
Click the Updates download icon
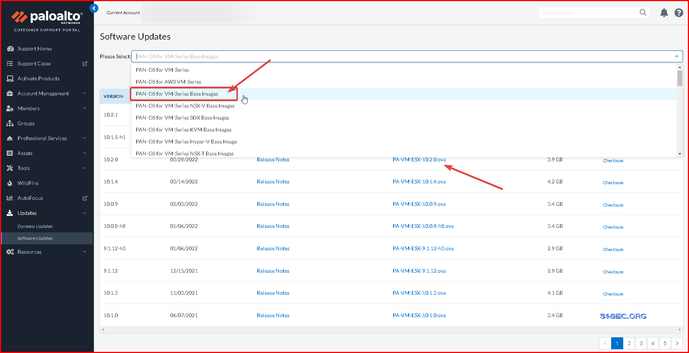(10, 213)
